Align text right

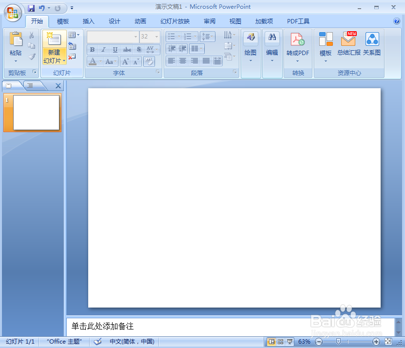[194, 61]
